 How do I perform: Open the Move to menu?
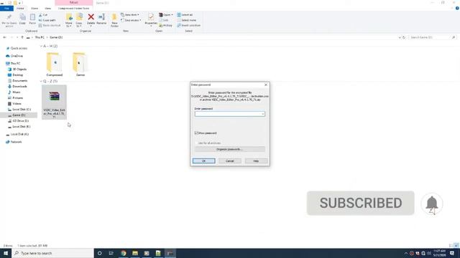click(69, 21)
